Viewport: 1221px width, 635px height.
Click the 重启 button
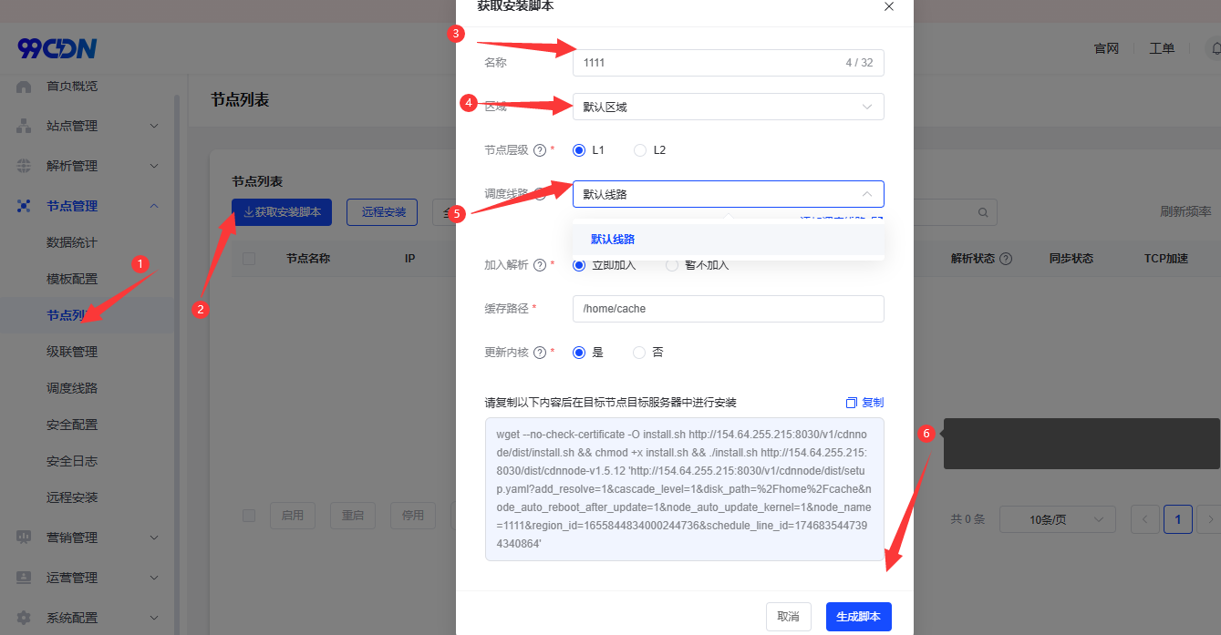tap(353, 516)
